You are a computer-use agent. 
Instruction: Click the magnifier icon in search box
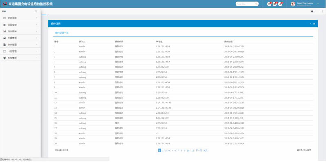(256, 4)
